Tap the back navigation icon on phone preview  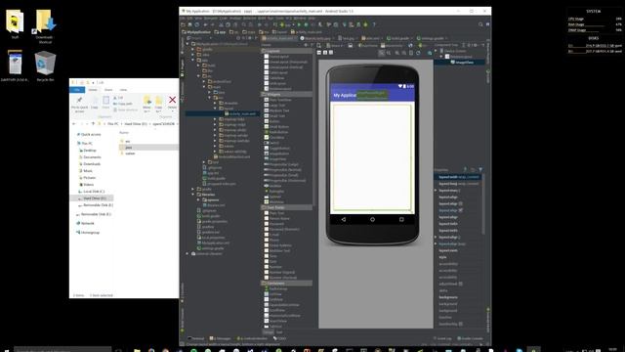[x=343, y=219]
